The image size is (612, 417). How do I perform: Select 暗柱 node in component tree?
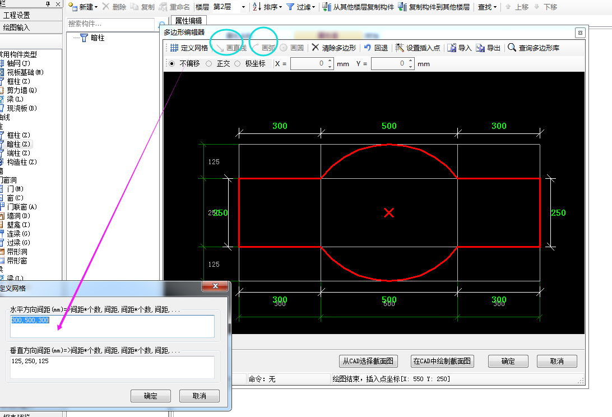pyautogui.click(x=97, y=38)
